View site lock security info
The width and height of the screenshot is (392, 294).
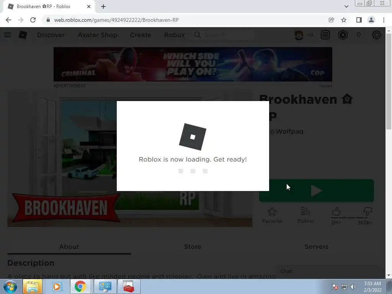pos(48,20)
